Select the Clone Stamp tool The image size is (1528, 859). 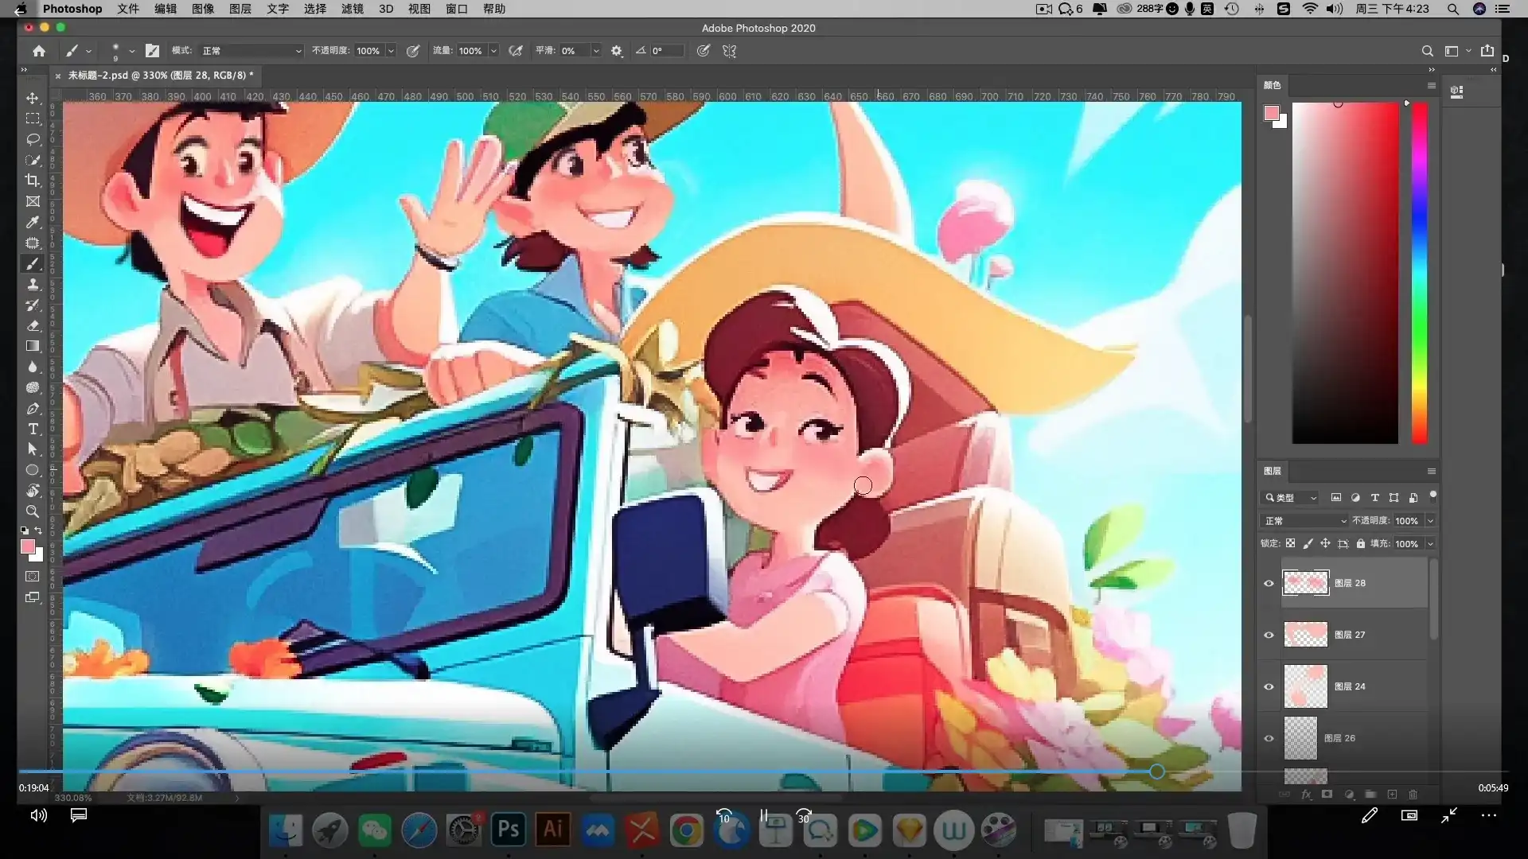click(x=33, y=284)
